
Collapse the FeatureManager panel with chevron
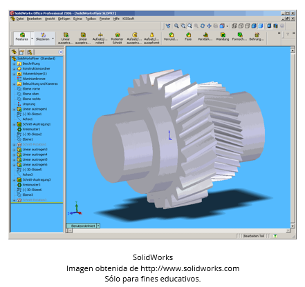[61, 52]
